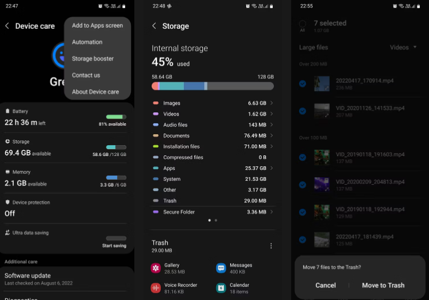Tap 69.4 GB available storage text
The height and width of the screenshot is (300, 429).
[x=28, y=153]
